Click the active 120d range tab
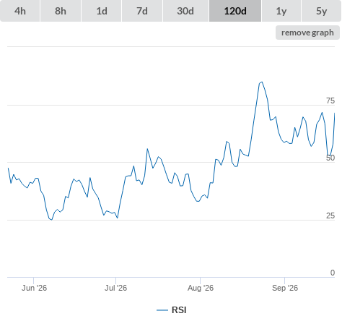This screenshot has height=329, width=342. (235, 11)
